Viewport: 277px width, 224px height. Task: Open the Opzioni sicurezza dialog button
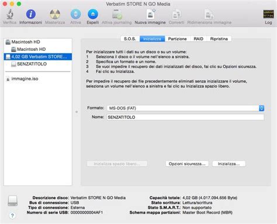click(x=187, y=164)
